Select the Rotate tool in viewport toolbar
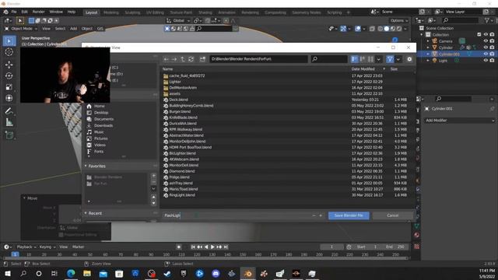 [x=9, y=75]
